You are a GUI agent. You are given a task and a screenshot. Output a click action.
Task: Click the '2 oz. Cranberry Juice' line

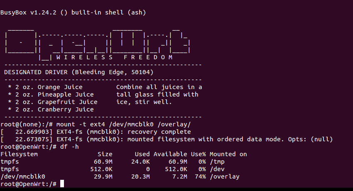[51, 109]
